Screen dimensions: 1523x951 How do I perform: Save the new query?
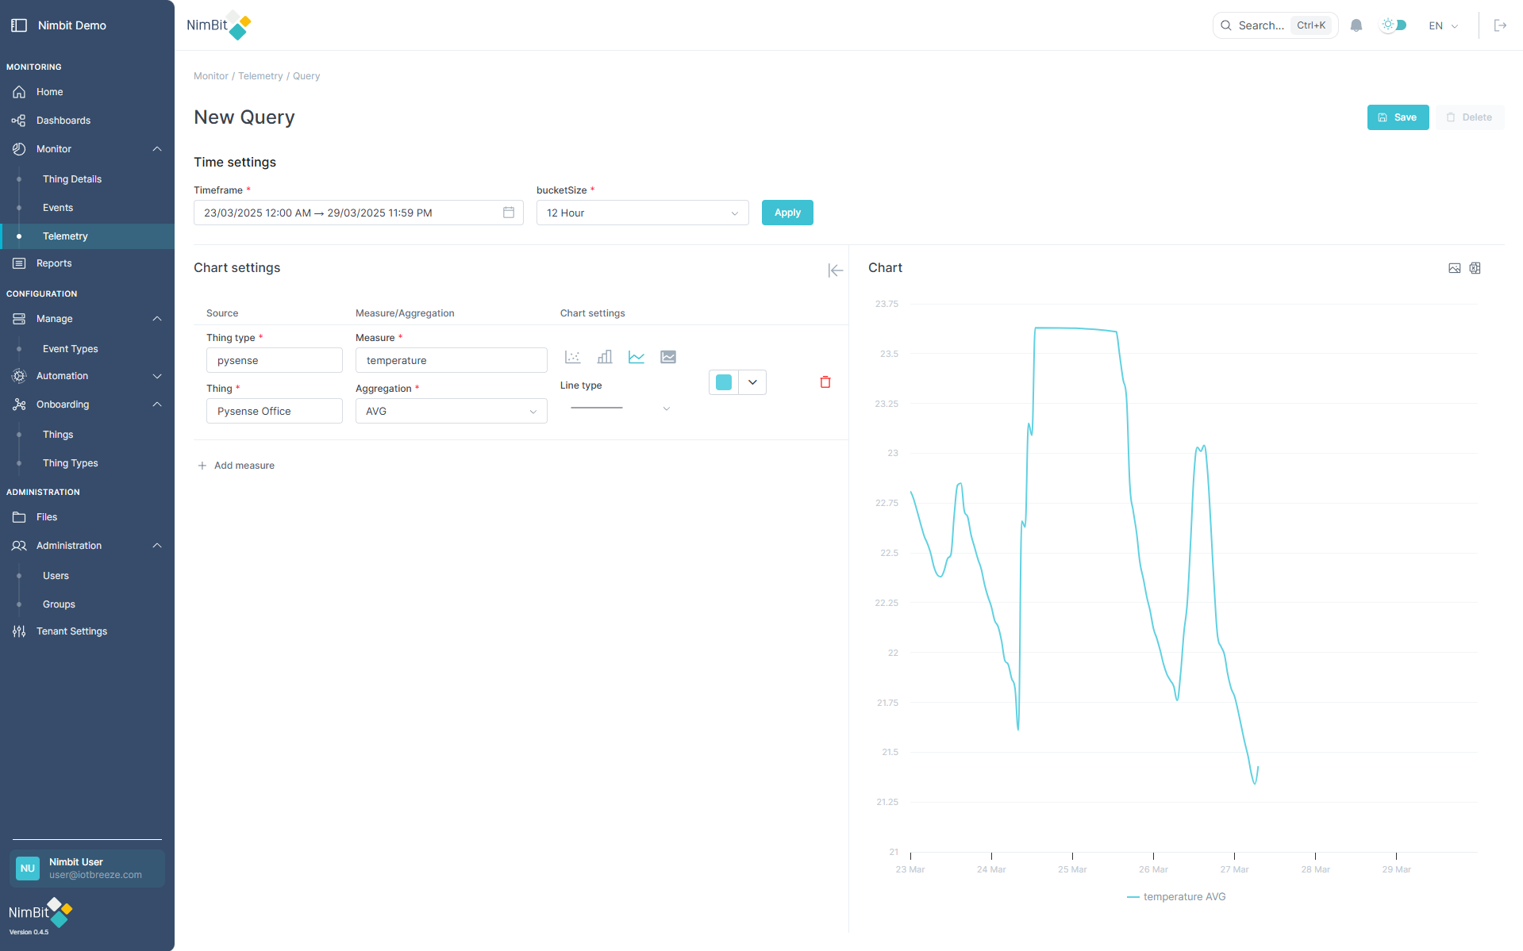1398,117
